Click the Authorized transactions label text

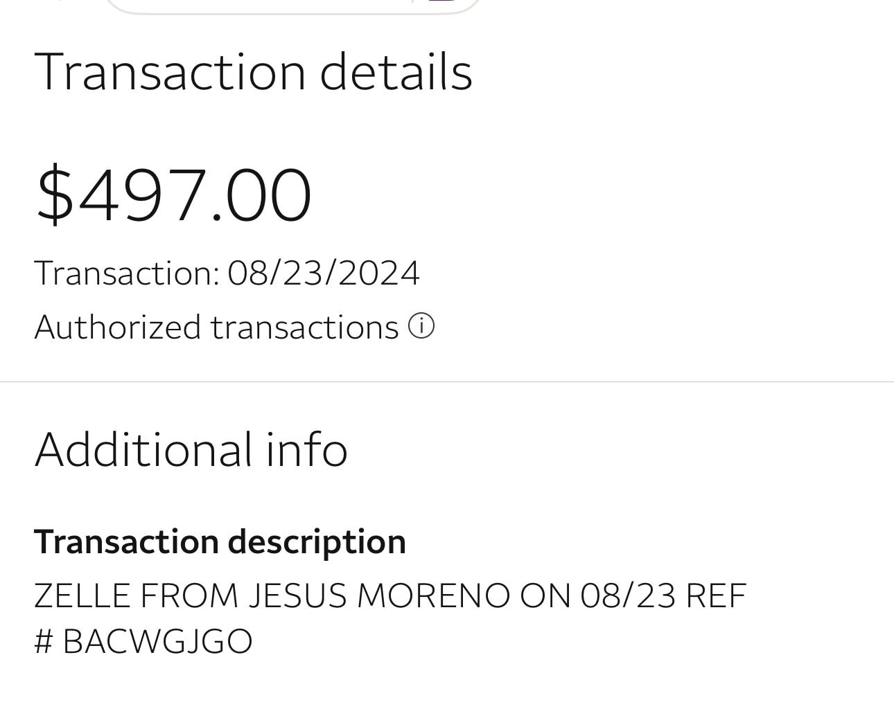tap(216, 327)
